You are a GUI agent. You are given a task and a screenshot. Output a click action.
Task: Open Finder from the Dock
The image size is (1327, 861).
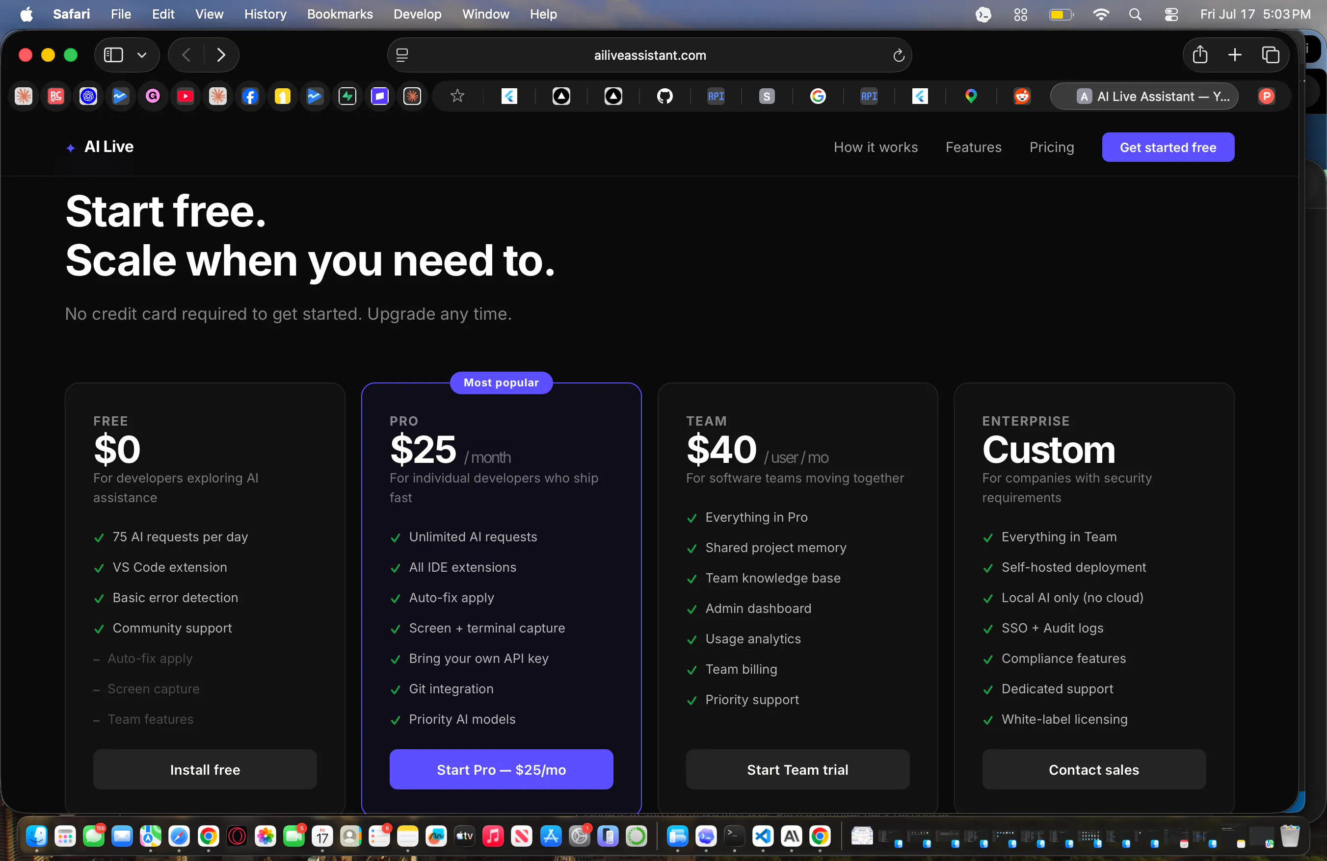pos(36,836)
